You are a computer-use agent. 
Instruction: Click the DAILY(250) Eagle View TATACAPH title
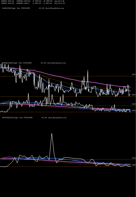[16, 8]
